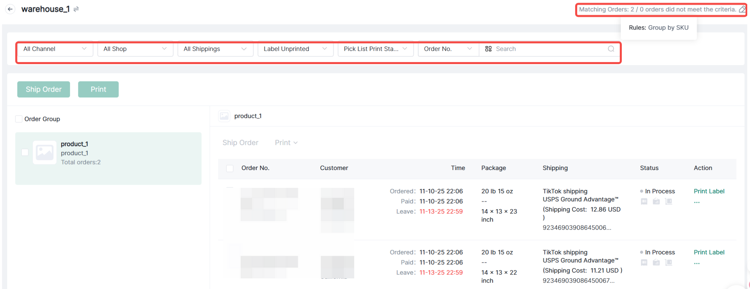Image resolution: width=750 pixels, height=289 pixels.
Task: Click Print Label for the second order
Action: click(709, 252)
